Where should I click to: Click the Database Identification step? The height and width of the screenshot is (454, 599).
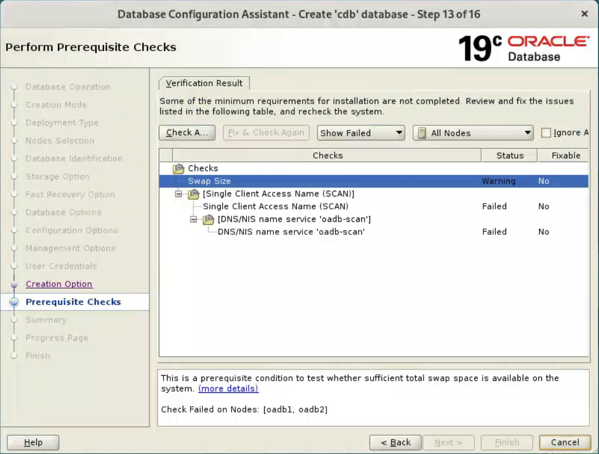74,159
